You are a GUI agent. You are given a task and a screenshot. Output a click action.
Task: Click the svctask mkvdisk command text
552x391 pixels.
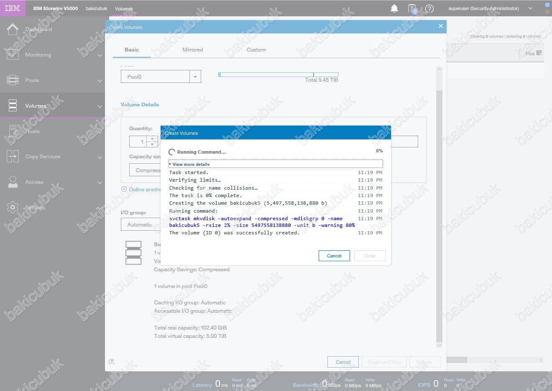coord(262,222)
